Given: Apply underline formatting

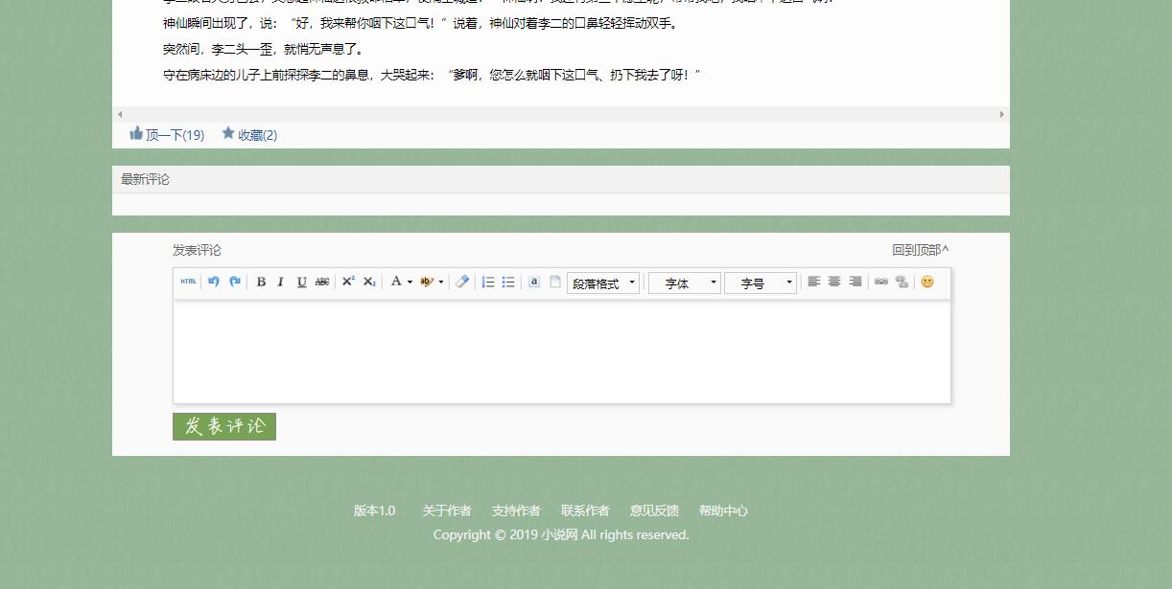Looking at the screenshot, I should pyautogui.click(x=301, y=282).
